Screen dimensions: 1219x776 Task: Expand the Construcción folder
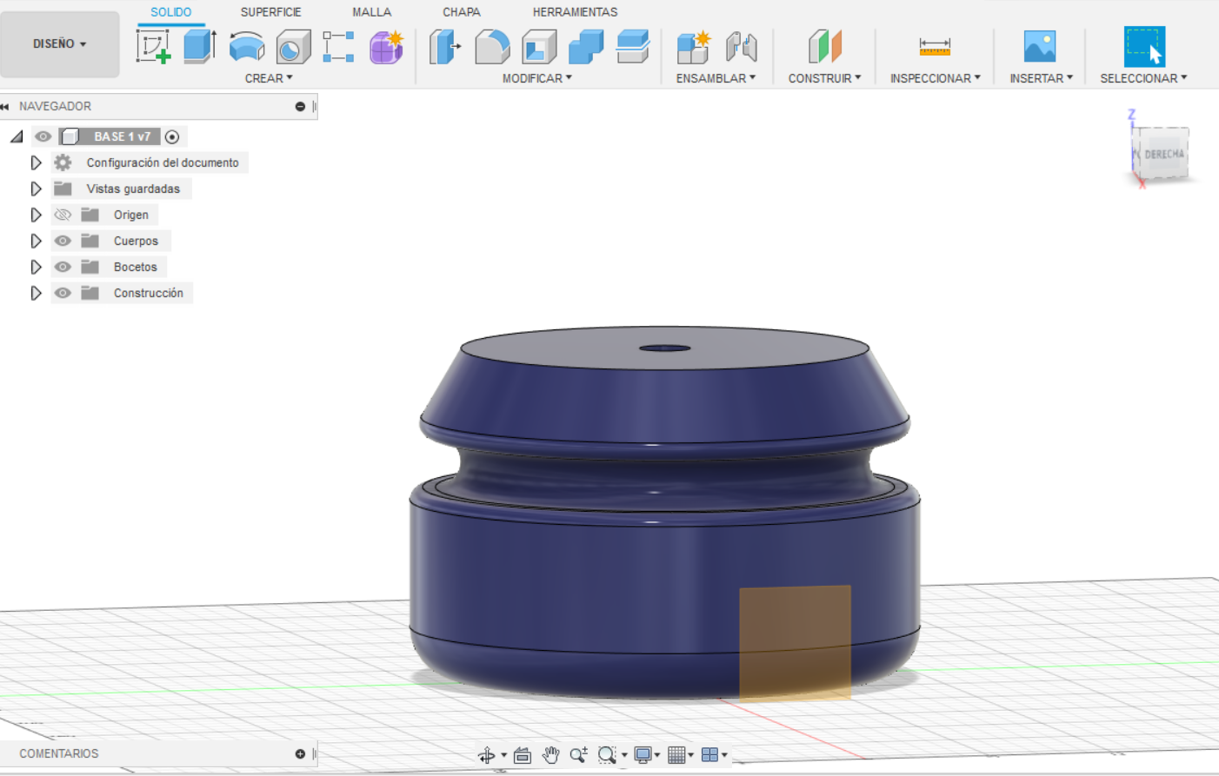pos(36,293)
